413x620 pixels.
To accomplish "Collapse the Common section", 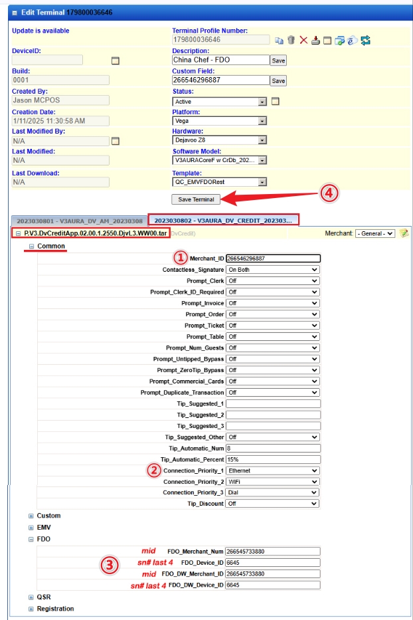I will pos(31,247).
